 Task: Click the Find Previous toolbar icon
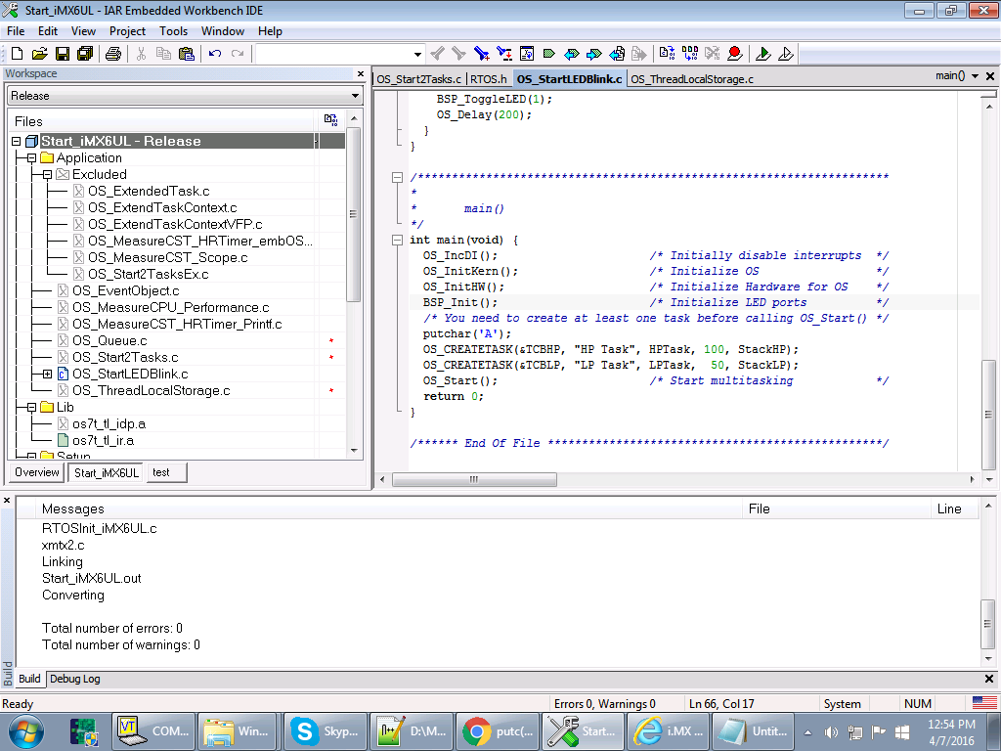[437, 54]
